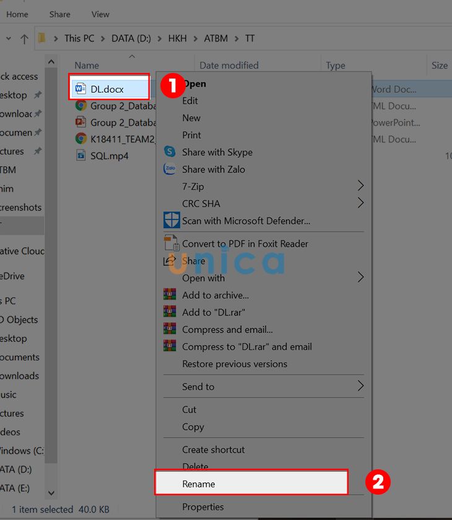Image resolution: width=452 pixels, height=520 pixels.
Task: Select the SQL.mp4 file name
Action: 109,156
